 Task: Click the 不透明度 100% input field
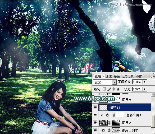137,82
